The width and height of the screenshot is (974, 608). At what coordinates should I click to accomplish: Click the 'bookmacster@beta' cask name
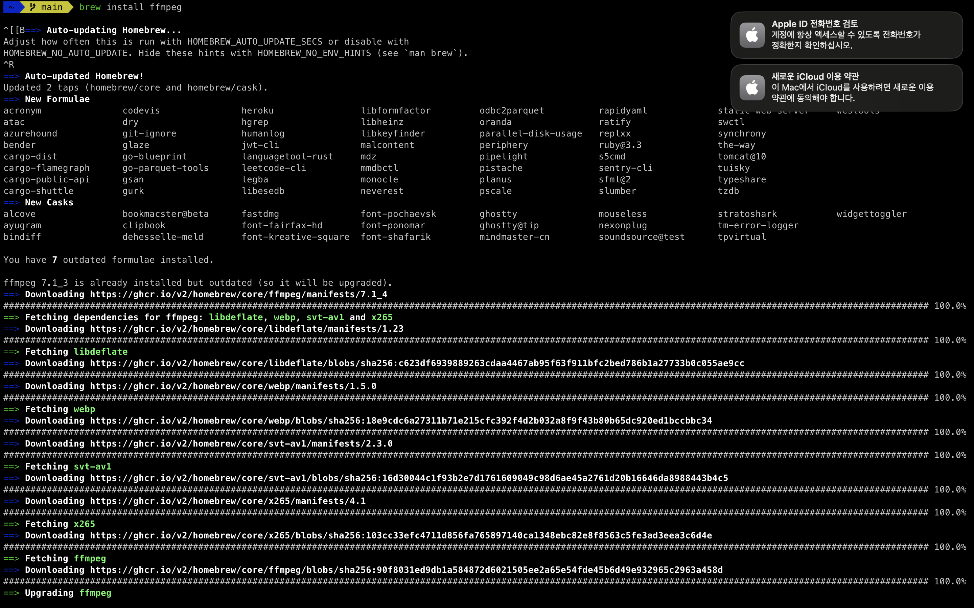click(x=165, y=214)
